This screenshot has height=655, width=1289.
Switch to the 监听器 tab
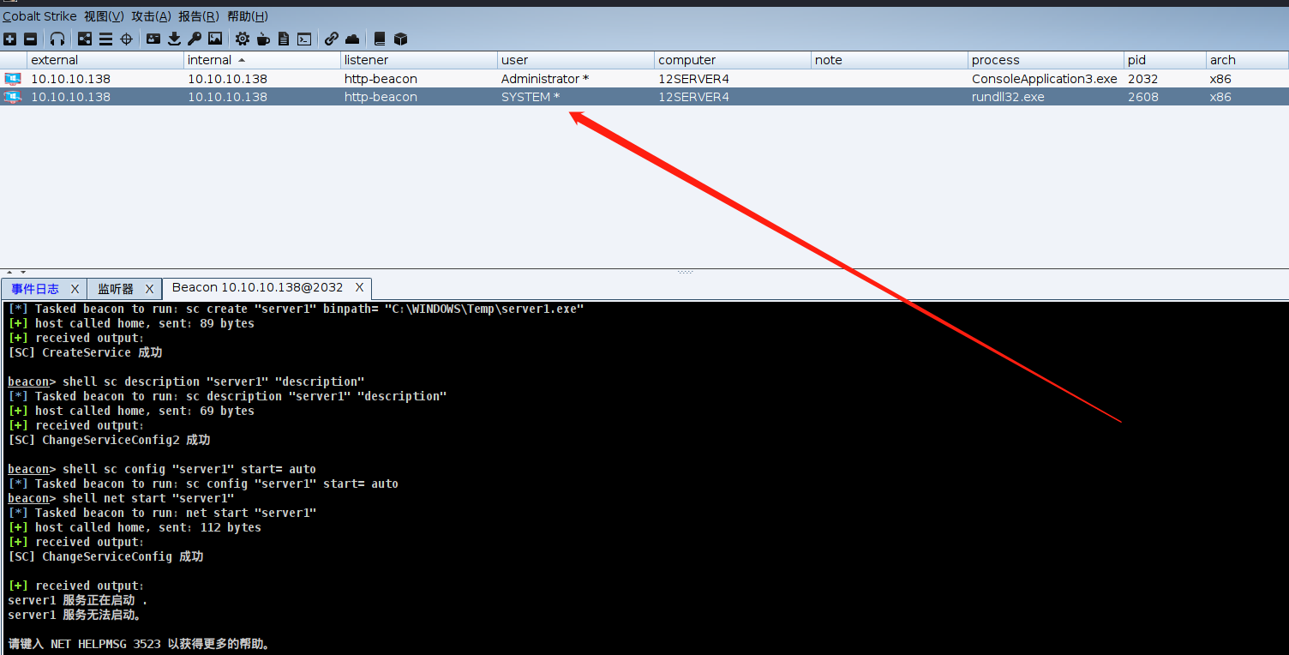(x=116, y=289)
